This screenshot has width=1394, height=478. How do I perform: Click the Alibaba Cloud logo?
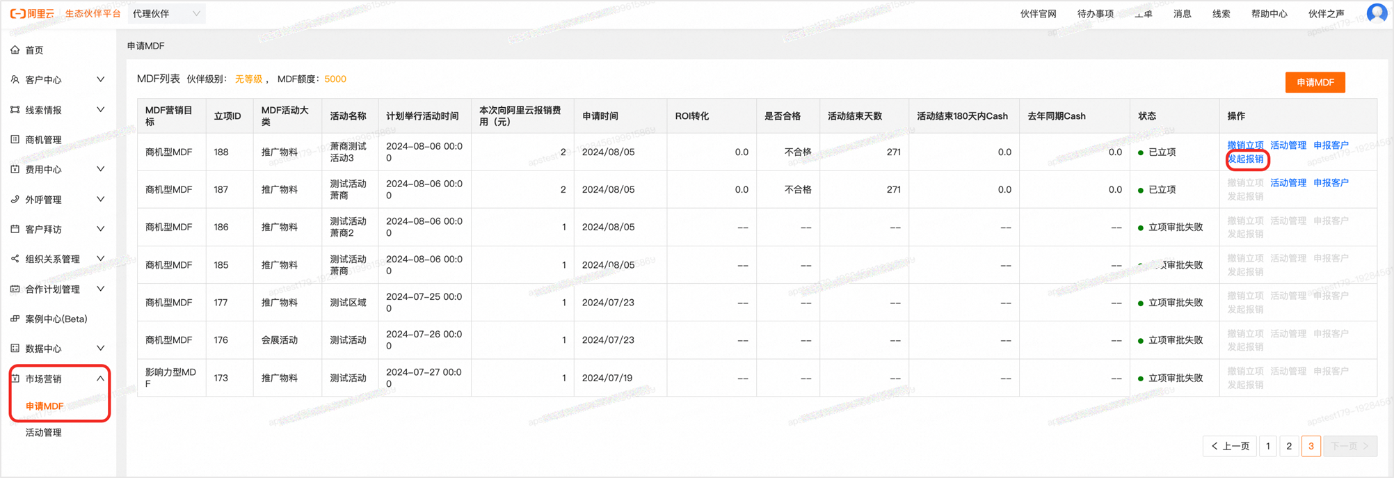32,13
